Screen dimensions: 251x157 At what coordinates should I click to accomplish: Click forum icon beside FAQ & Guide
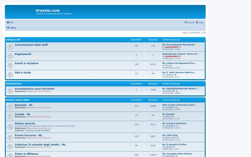pyautogui.click(x=10, y=75)
